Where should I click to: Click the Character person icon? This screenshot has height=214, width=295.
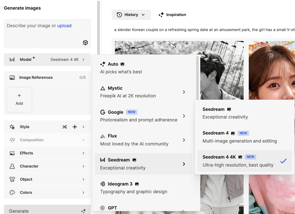tap(12, 166)
